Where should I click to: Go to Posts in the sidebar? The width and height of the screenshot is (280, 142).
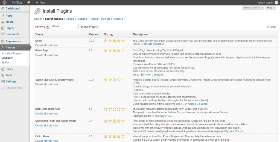click(x=9, y=16)
